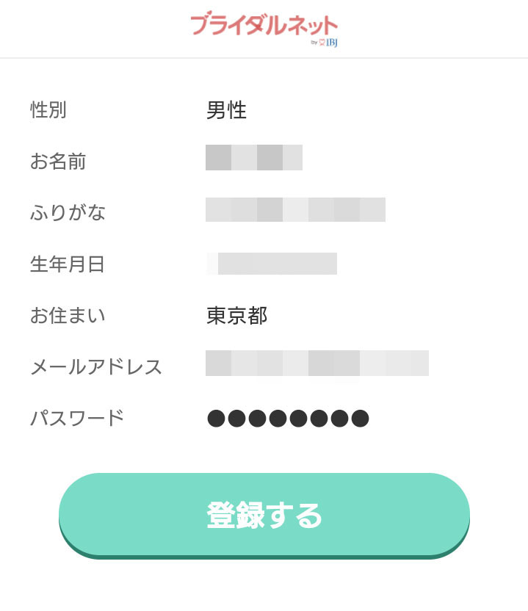Click the small heart icon beside IBJ
Viewport: 528px width, 611px height.
click(x=322, y=43)
